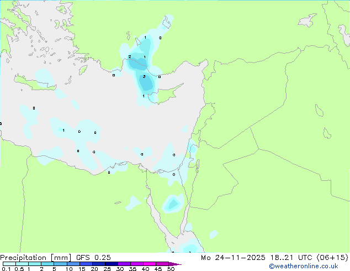The width and height of the screenshot is (350, 271).
Task: Click the '18..21 UTC' time text
Action: tap(291, 258)
